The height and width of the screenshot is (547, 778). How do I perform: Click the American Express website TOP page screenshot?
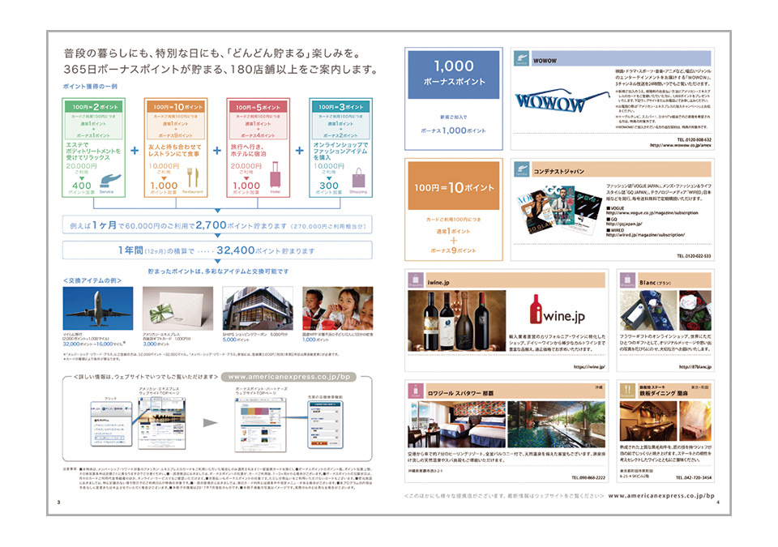162,423
